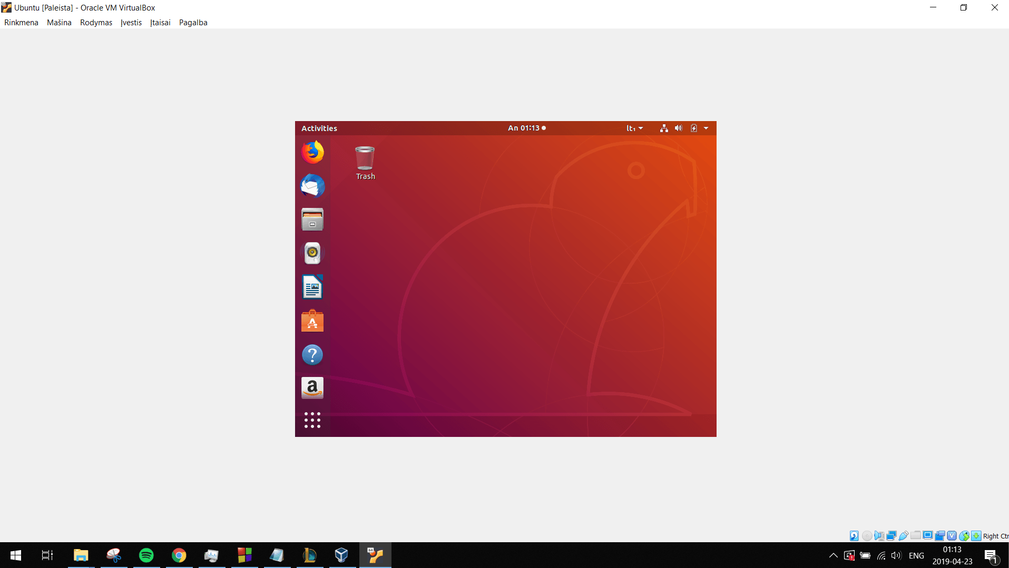
Task: Expand the Ubuntu system status menu
Action: (706, 128)
